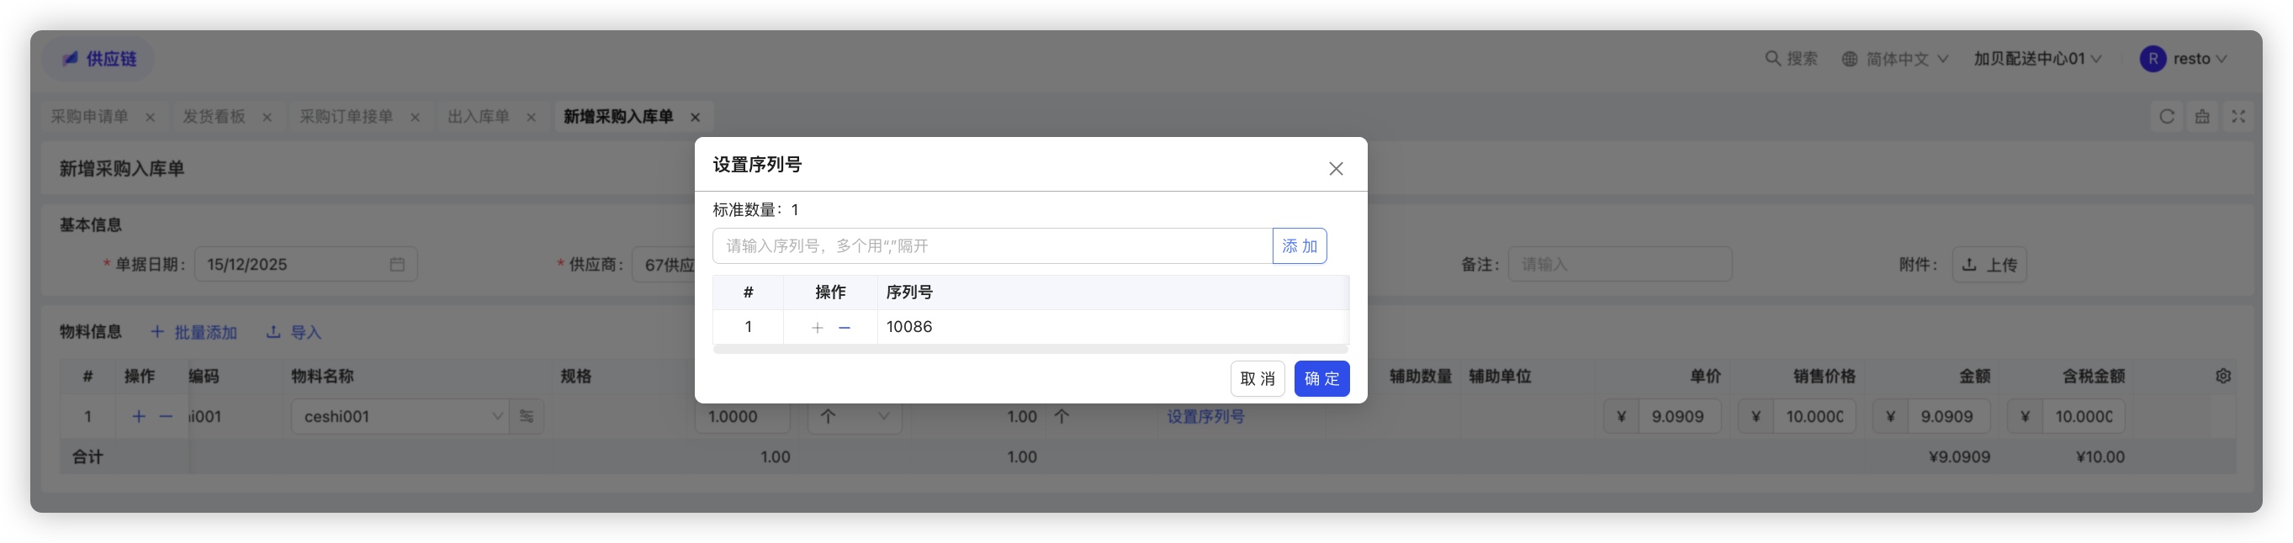Open the 简体中文 language dropdown
2293x543 pixels.
click(1895, 59)
